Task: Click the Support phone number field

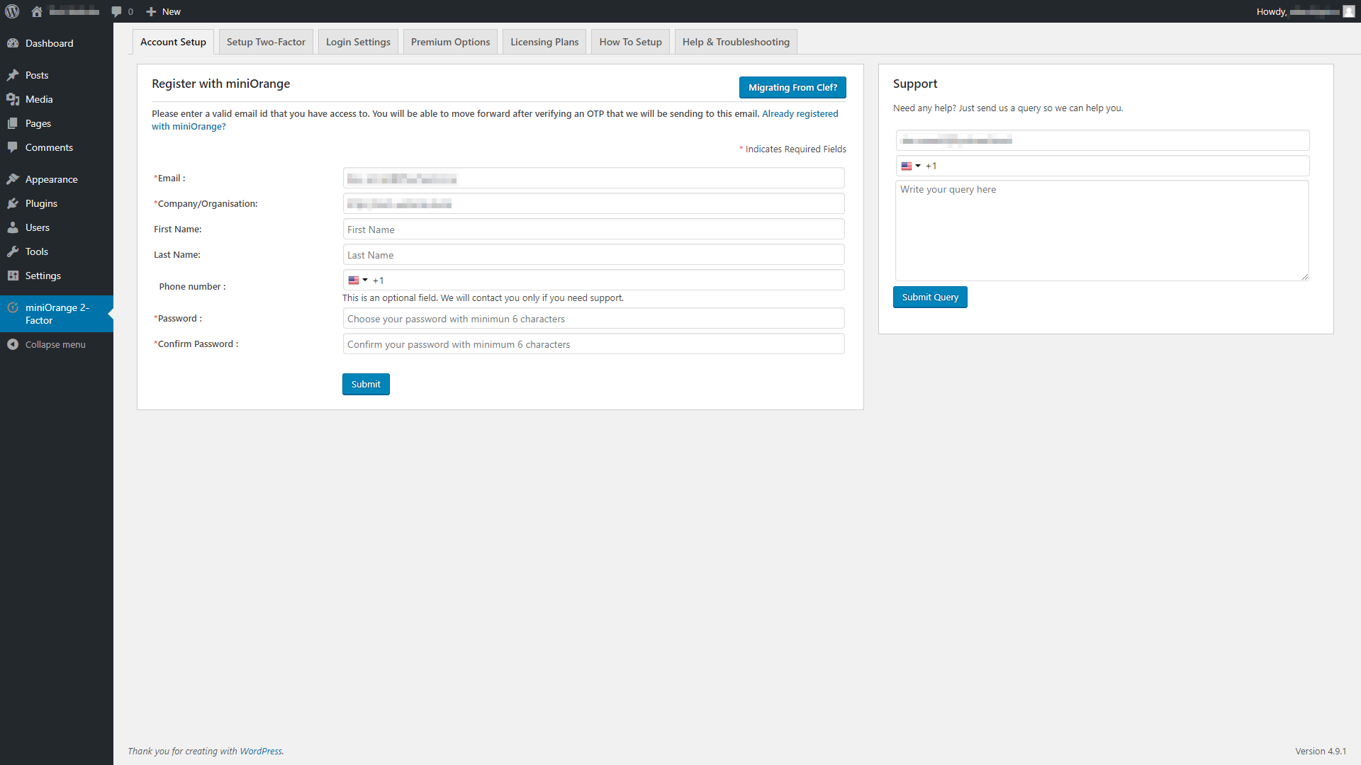Action: (x=1102, y=166)
